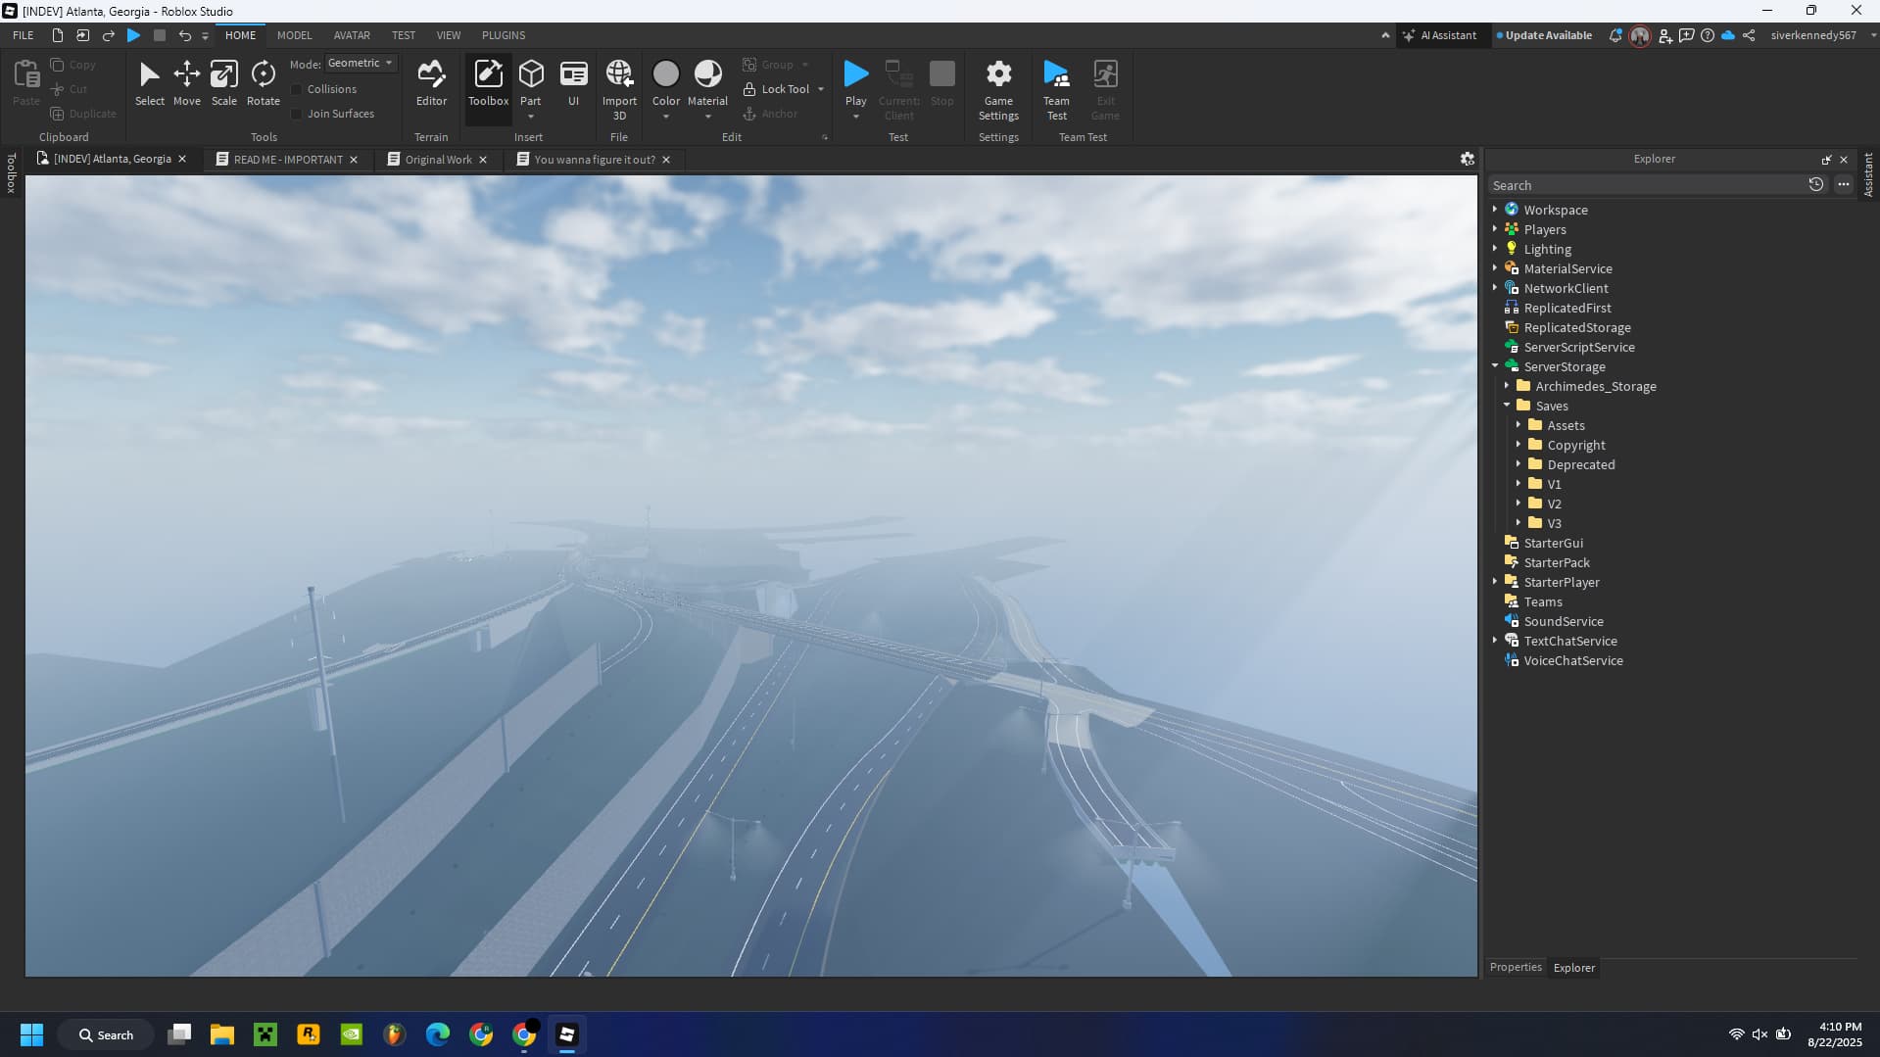Open the Geometric mode dropdown
The width and height of the screenshot is (1880, 1057).
point(361,63)
